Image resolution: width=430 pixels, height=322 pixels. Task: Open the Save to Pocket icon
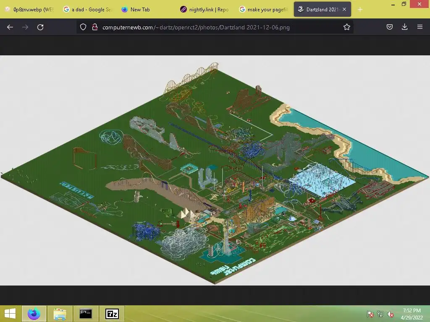tap(389, 27)
